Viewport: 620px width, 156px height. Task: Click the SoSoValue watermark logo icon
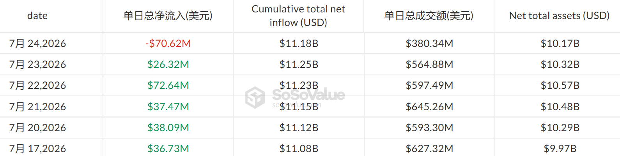(255, 97)
